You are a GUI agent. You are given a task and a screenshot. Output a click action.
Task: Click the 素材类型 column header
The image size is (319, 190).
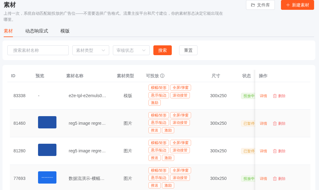[x=125, y=76]
